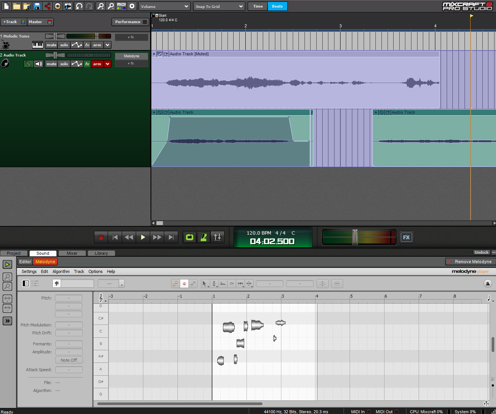Open preferences with the gear icon
This screenshot has height=414, width=496.
click(x=132, y=6)
